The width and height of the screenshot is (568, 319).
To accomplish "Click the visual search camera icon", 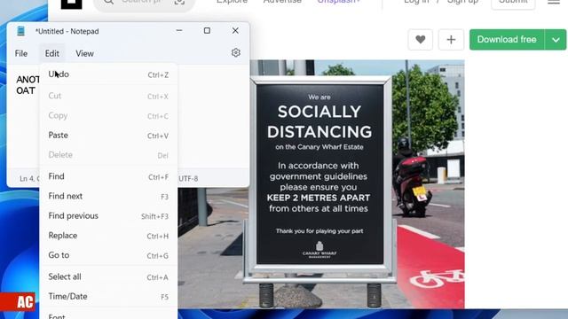I will [x=179, y=2].
